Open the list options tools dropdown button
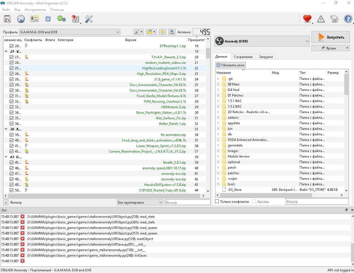 point(138,32)
